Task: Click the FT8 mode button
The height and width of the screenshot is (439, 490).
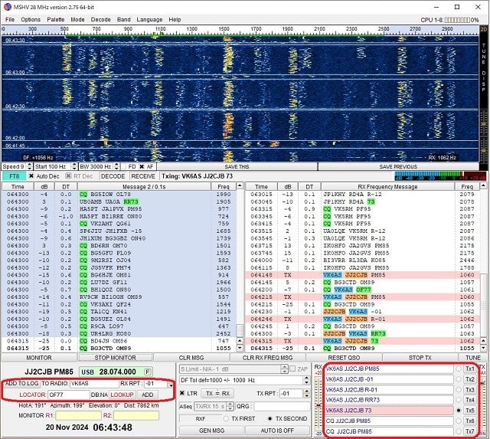Action: [14, 176]
